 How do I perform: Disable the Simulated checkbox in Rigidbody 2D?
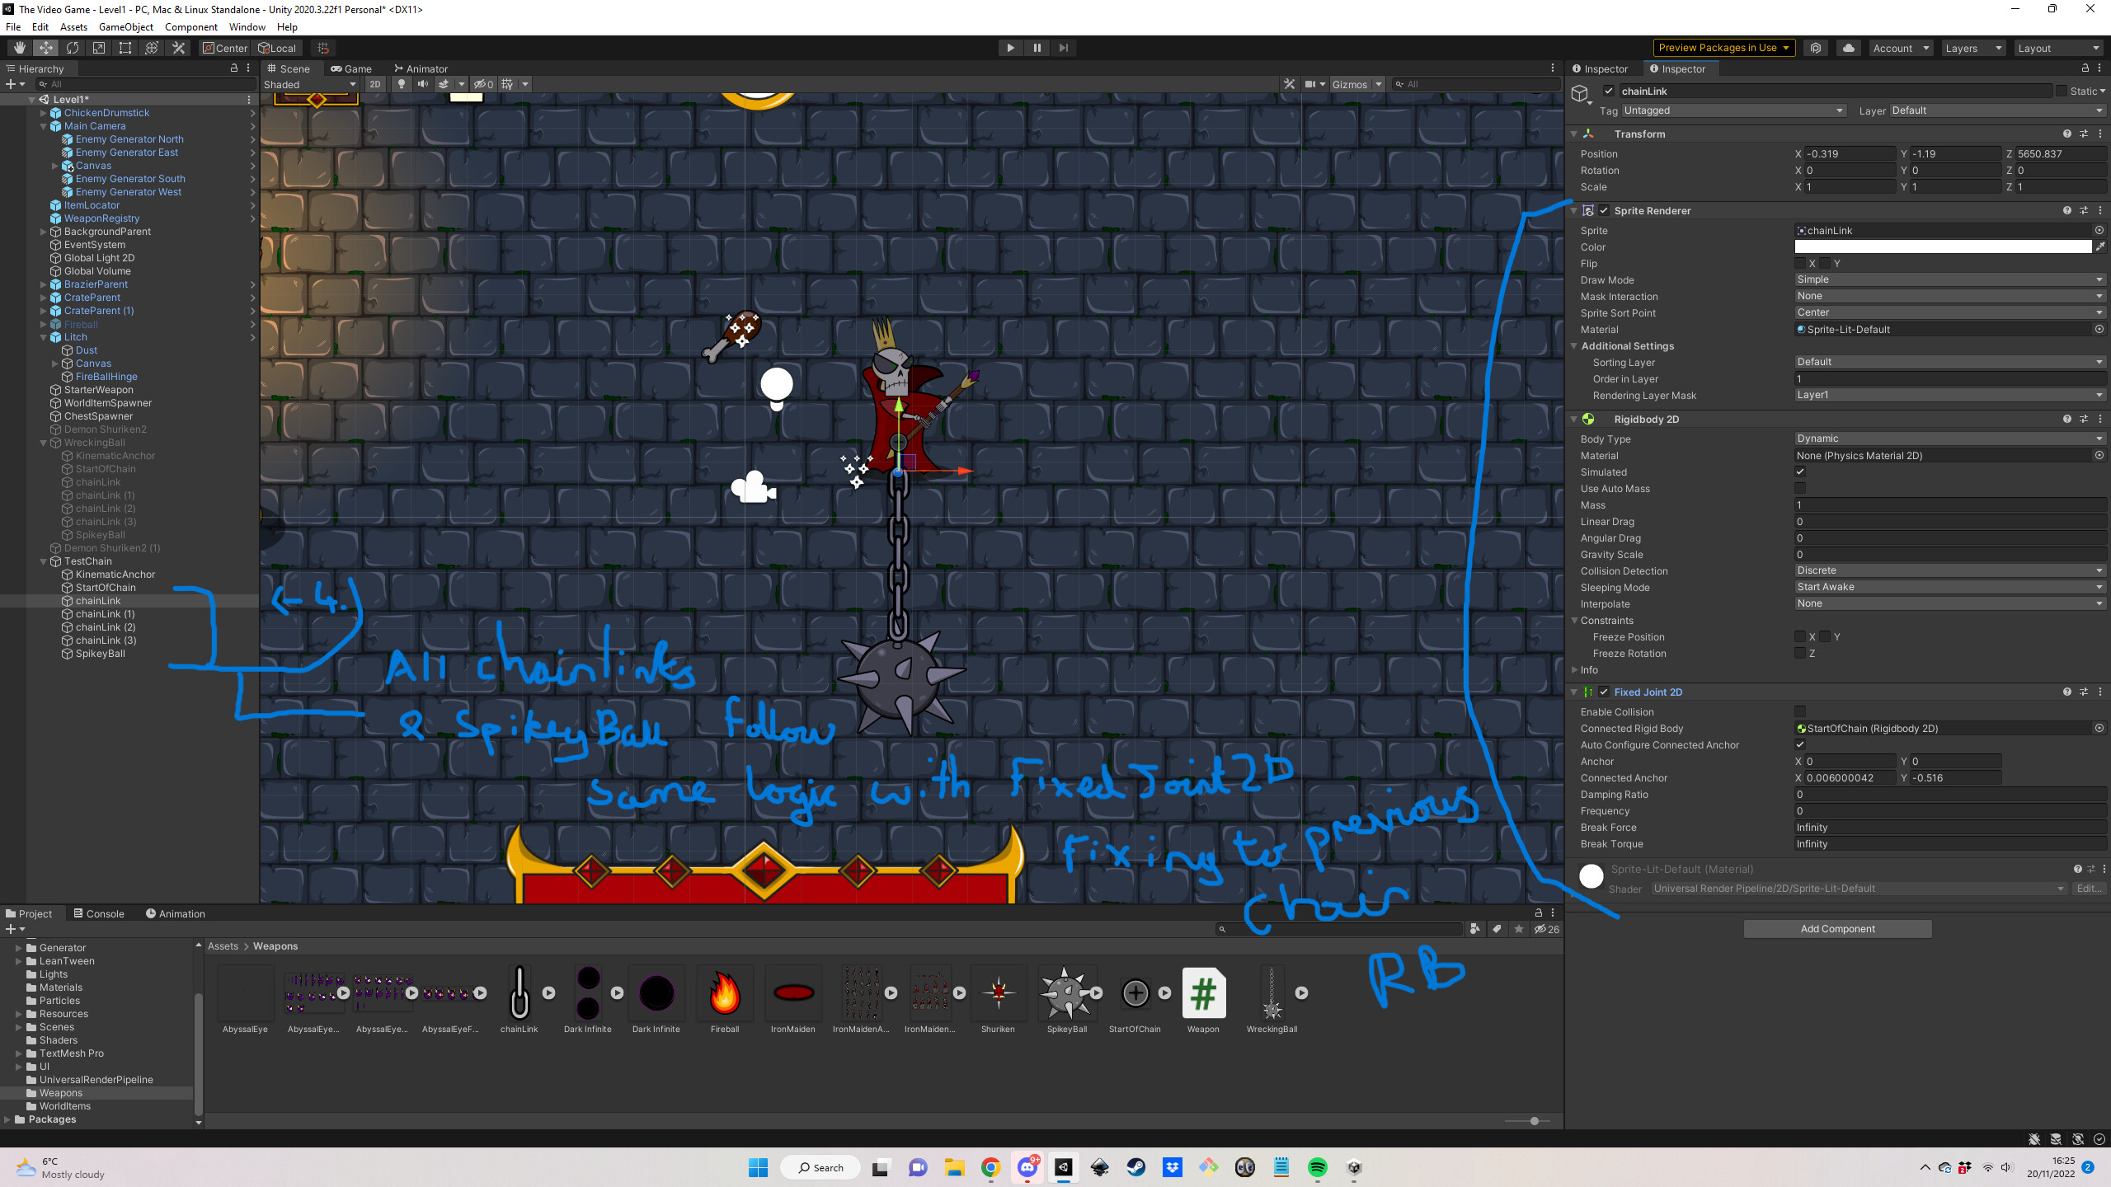(1800, 472)
